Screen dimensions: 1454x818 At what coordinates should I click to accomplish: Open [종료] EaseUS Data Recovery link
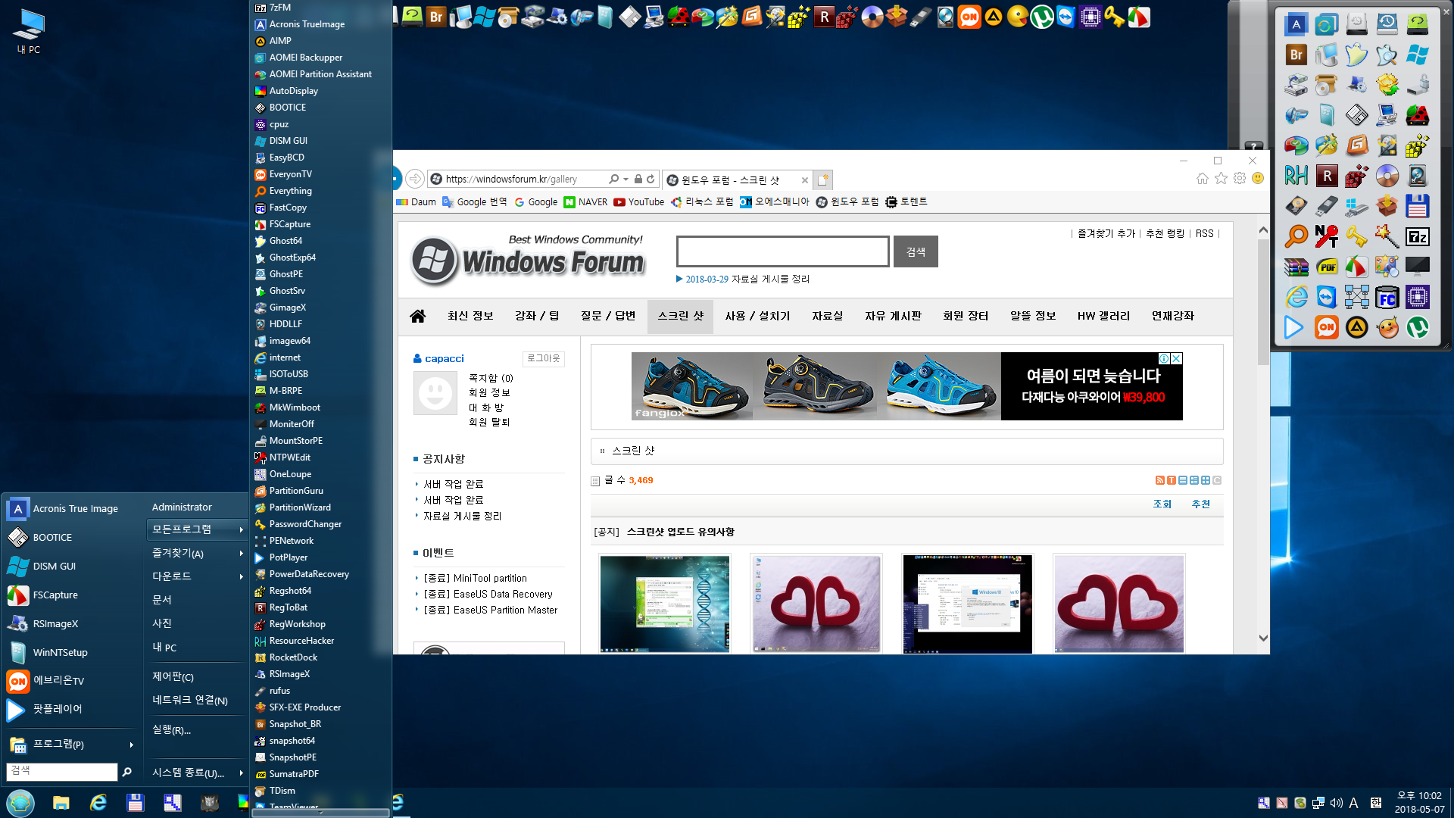coord(488,594)
